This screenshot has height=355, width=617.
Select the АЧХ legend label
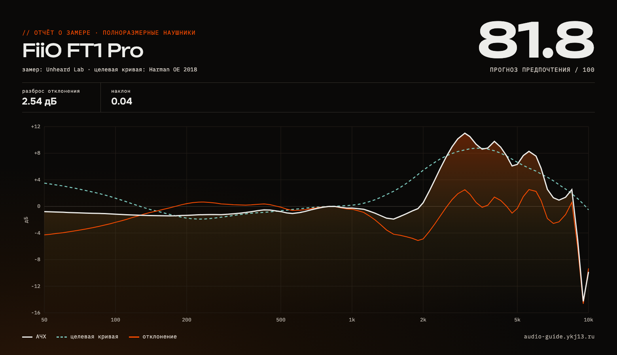click(41, 336)
